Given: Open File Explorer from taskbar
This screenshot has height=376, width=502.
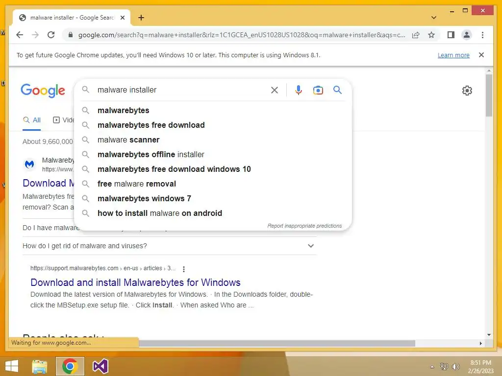Looking at the screenshot, I should (40, 366).
